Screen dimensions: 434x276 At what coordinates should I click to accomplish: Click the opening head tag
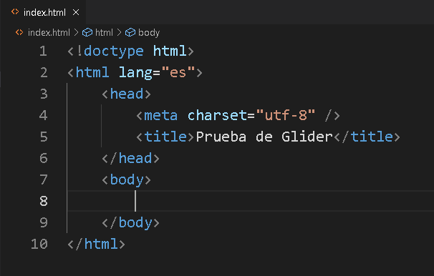[127, 94]
